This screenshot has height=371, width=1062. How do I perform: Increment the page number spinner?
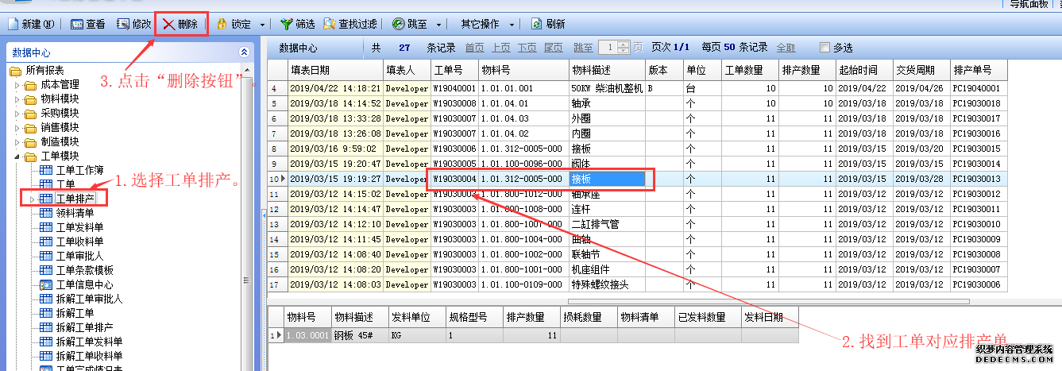[x=624, y=44]
